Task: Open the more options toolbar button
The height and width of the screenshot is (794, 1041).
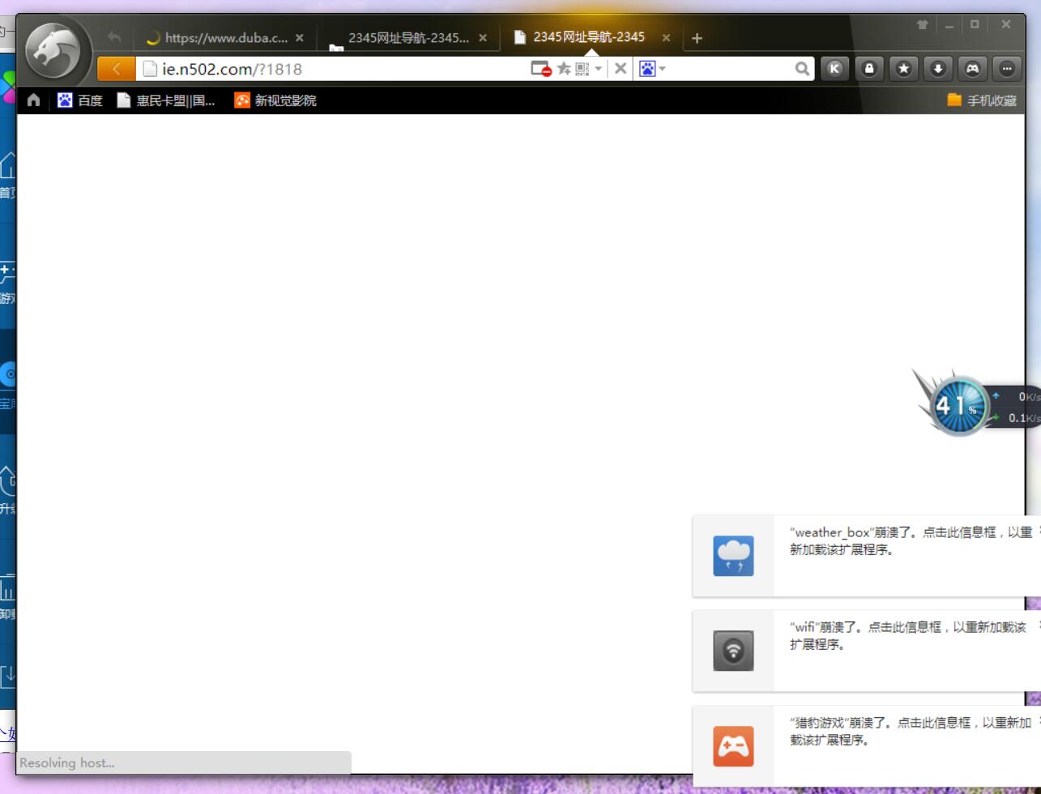Action: coord(1007,69)
